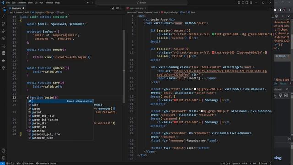This screenshot has height=165, width=293.
Task: Open the View menu
Action: coord(30,3)
